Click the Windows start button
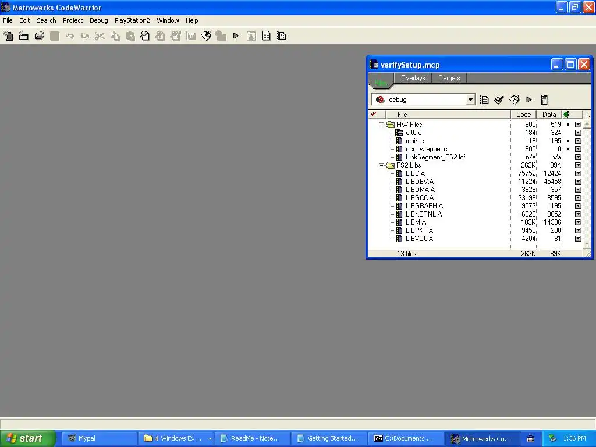Image resolution: width=596 pixels, height=447 pixels. [x=27, y=438]
